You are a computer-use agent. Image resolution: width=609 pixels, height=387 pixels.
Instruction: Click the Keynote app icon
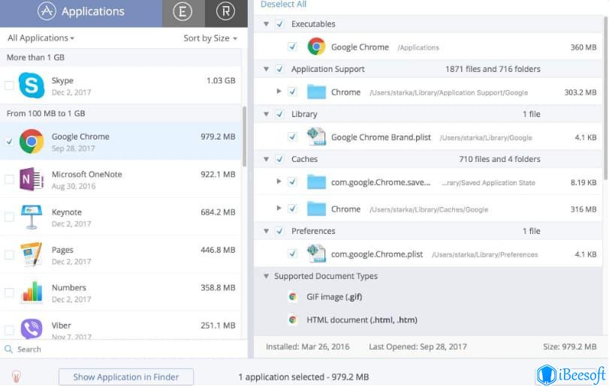click(x=32, y=217)
